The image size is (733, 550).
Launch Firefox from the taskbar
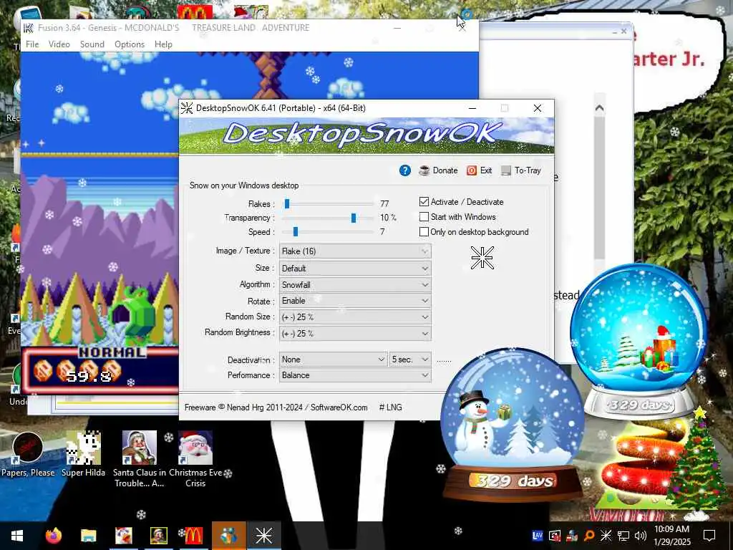[53, 536]
